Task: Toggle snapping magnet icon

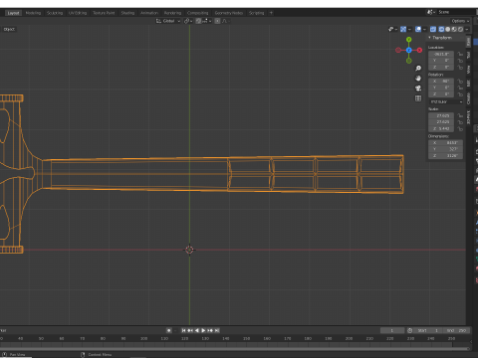Action: 198,21
